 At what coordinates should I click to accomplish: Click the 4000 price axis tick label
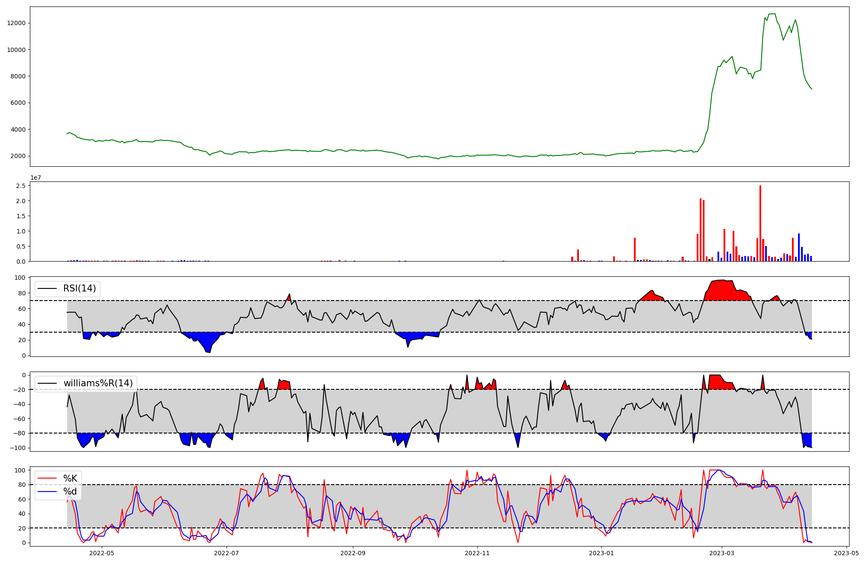[x=18, y=129]
